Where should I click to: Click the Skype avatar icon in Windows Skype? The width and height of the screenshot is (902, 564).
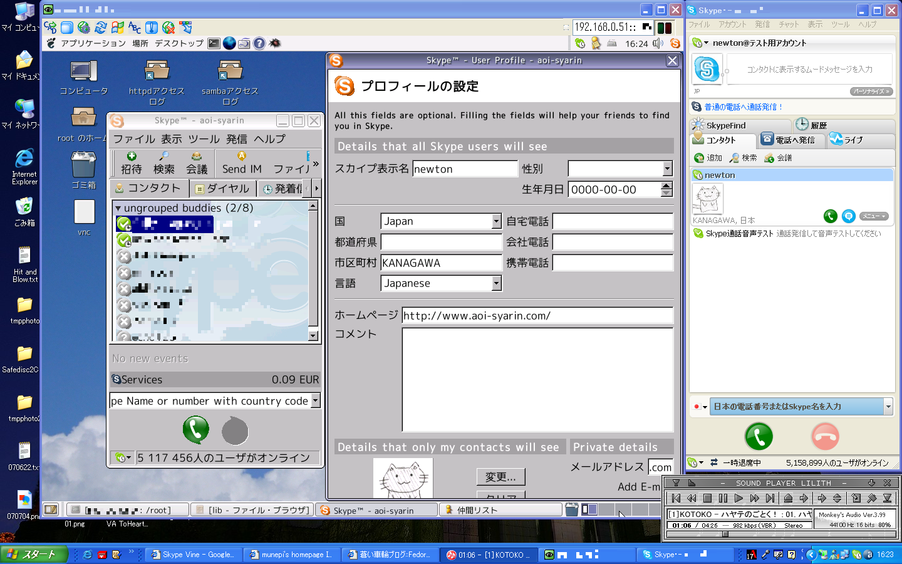[x=707, y=69]
